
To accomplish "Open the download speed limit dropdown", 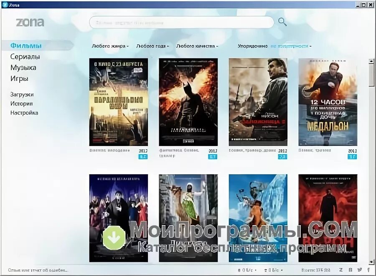I will pos(247,270).
